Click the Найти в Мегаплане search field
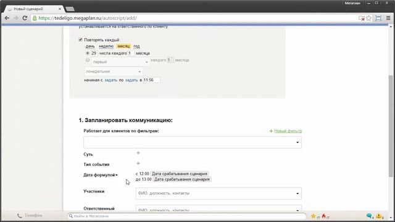Screen dimensions: 395x222 [x=186, y=216]
